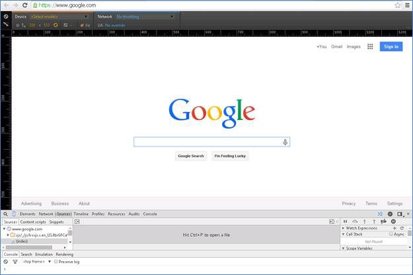Collapse the Call Stack section

click(343, 234)
